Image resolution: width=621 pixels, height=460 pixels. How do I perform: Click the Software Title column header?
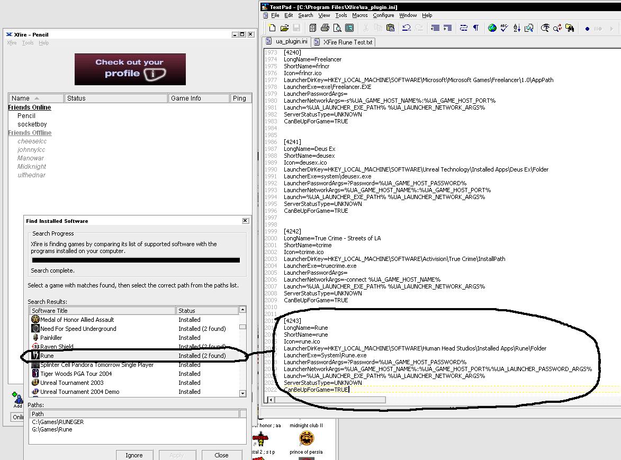[102, 311]
